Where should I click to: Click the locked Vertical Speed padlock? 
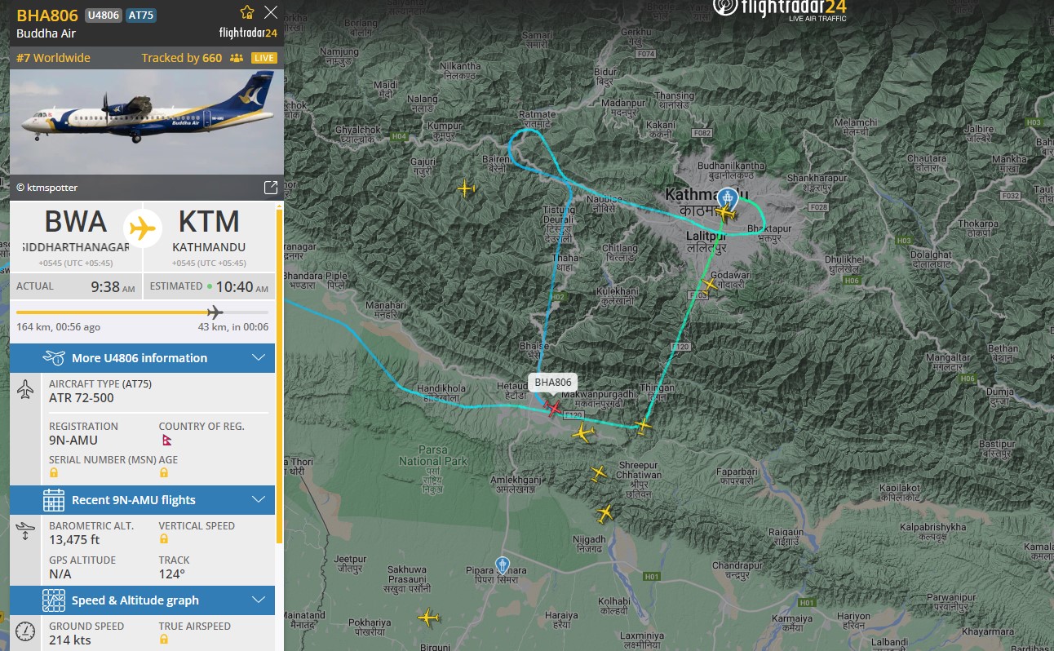point(164,539)
